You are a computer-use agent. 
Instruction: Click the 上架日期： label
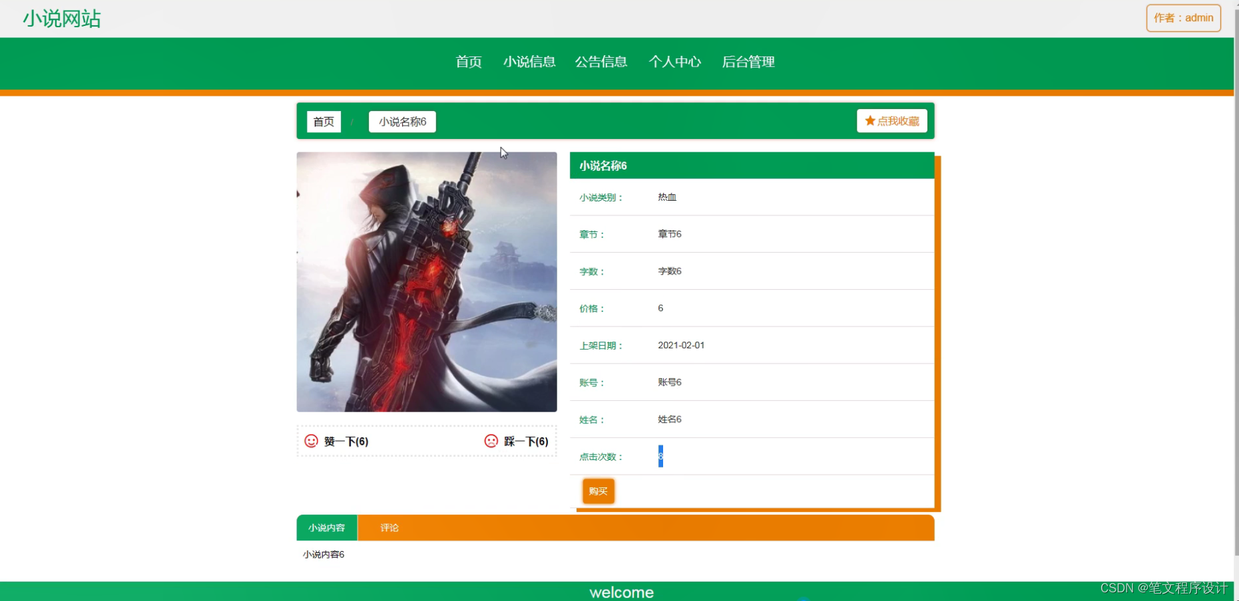(601, 346)
